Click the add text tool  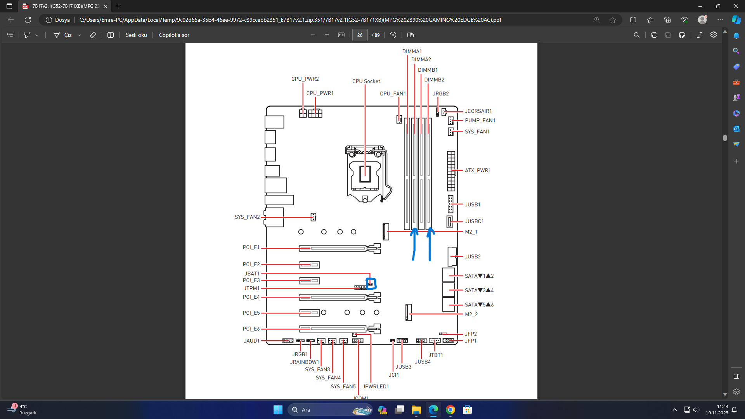pos(111,35)
